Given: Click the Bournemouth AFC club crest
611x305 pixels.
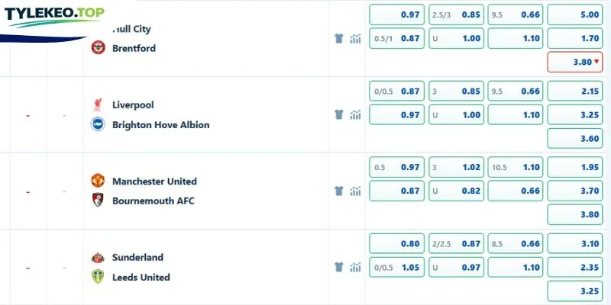Looking at the screenshot, I should pos(98,200).
